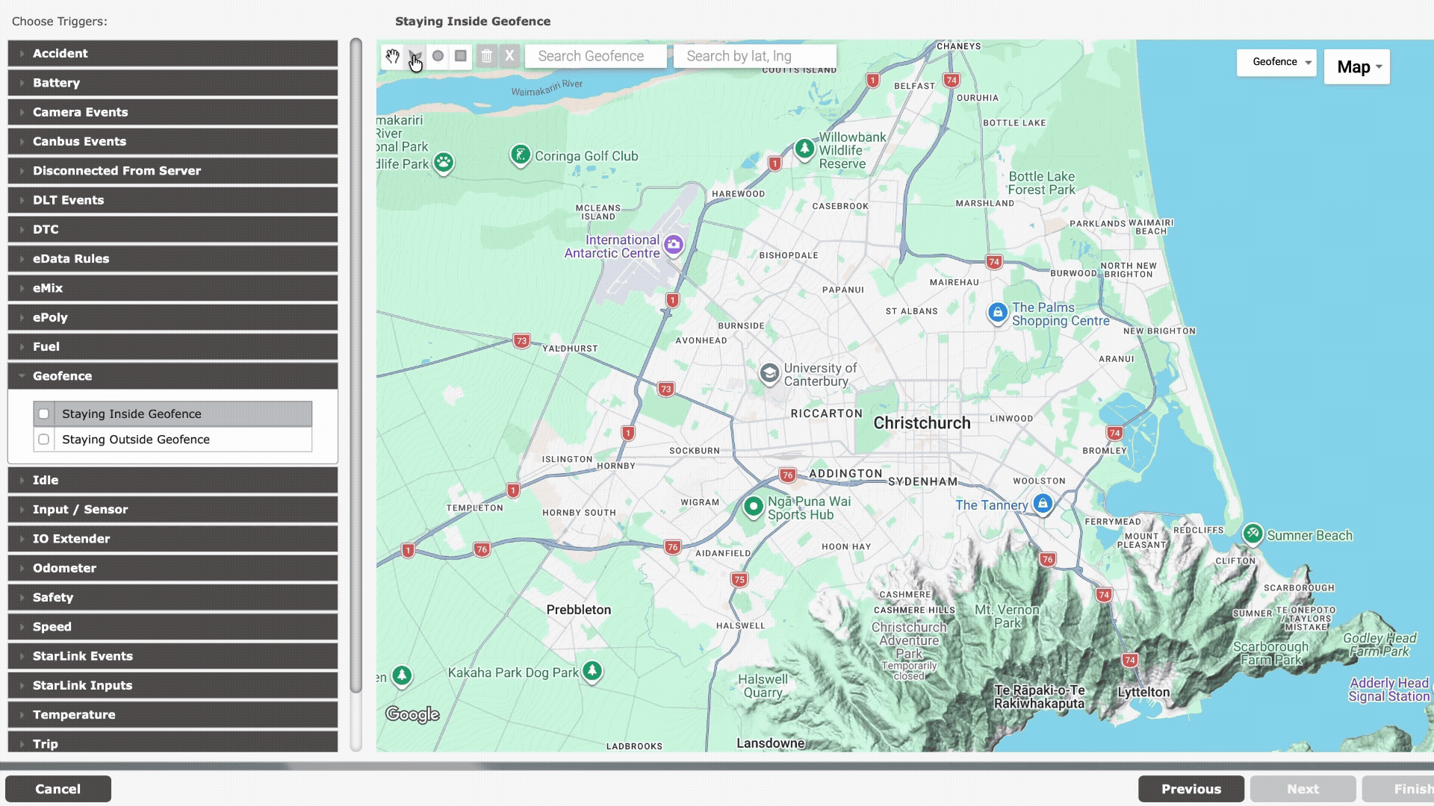1434x806 pixels.
Task: Click the horizontal scrollbar above the footer
Action: [717, 766]
